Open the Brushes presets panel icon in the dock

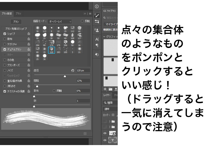coord(97,21)
